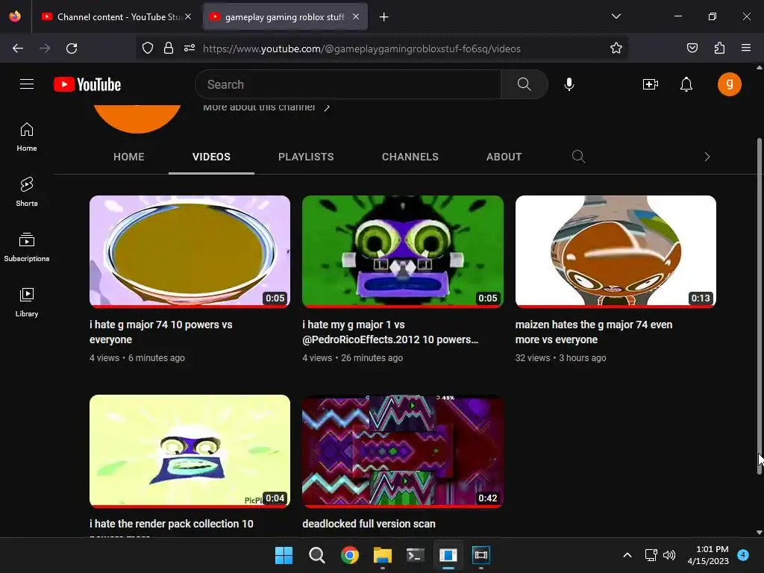Image resolution: width=764 pixels, height=573 pixels.
Task: Select the PLAYLISTS channel tab
Action: click(x=306, y=157)
